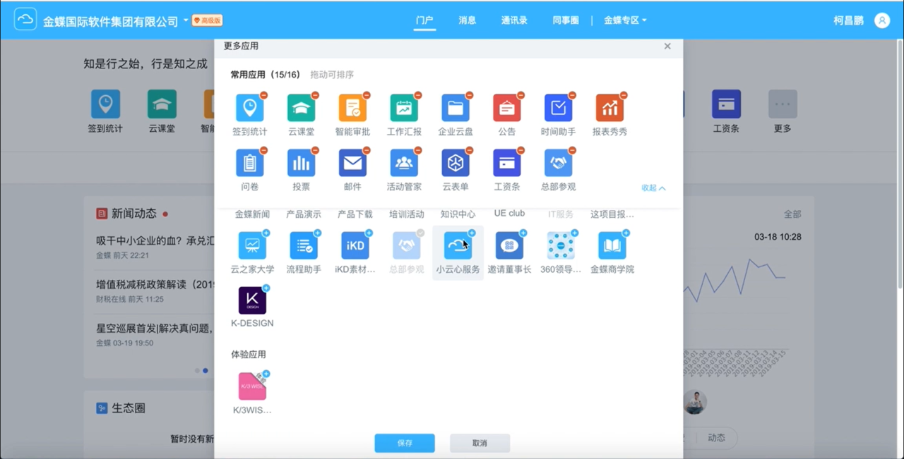This screenshot has height=459, width=904.
Task: Open the news headline 吸干中小企业的血
Action: coord(155,240)
